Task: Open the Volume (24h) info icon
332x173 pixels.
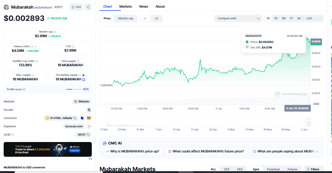Action: [32, 46]
